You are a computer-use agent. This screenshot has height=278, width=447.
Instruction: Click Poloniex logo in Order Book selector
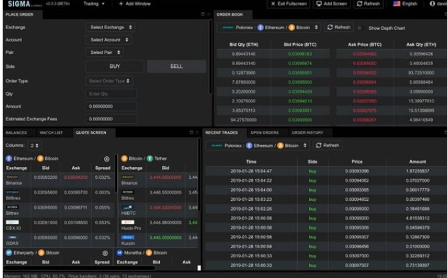[228, 28]
